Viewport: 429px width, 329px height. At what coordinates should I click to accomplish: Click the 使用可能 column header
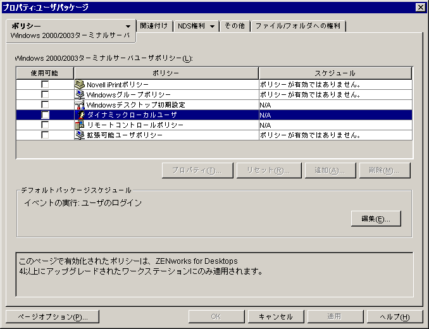[45, 73]
